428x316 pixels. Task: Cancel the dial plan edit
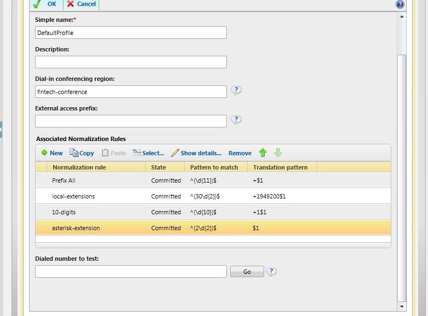coord(81,4)
